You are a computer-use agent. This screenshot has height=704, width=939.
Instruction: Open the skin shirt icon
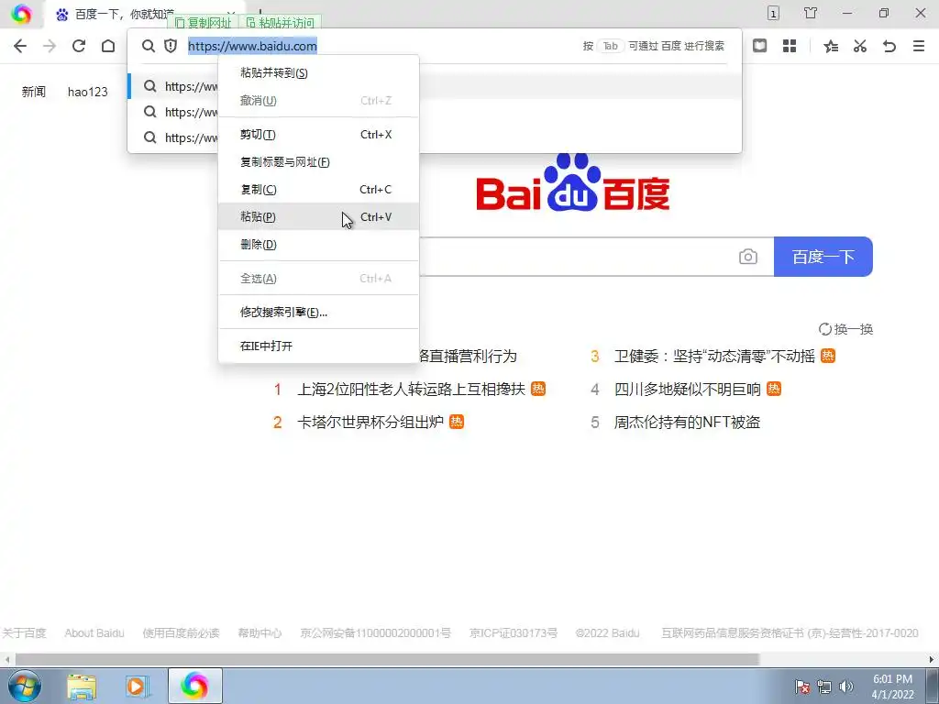click(811, 13)
